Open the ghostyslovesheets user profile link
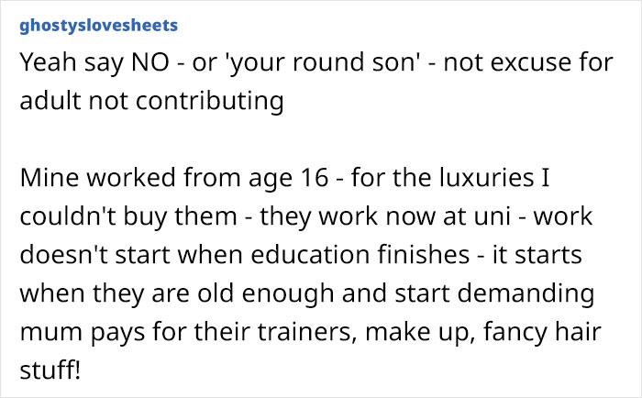Screen dimensions: 642x398 click(98, 24)
